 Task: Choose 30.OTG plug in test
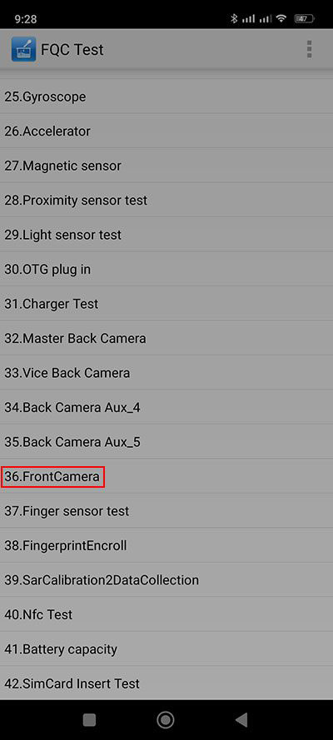pos(166,270)
